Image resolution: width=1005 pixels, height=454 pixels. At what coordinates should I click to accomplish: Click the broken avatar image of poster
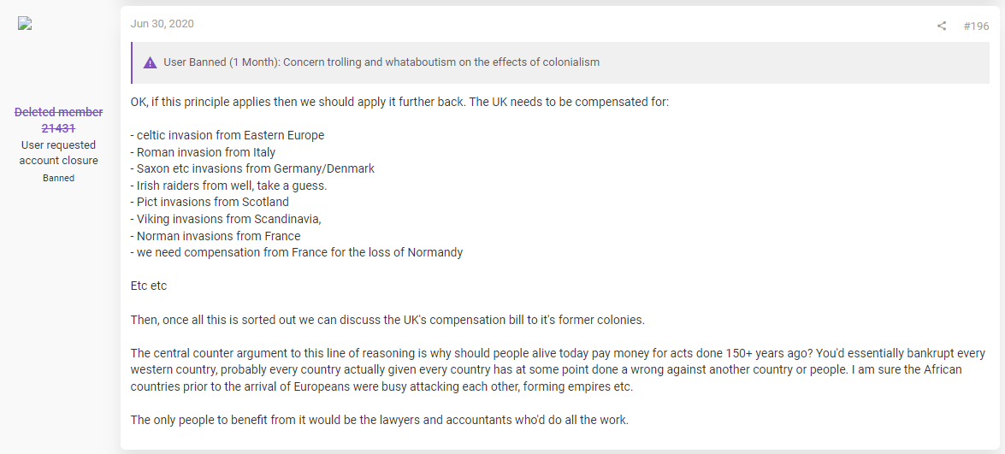(25, 24)
